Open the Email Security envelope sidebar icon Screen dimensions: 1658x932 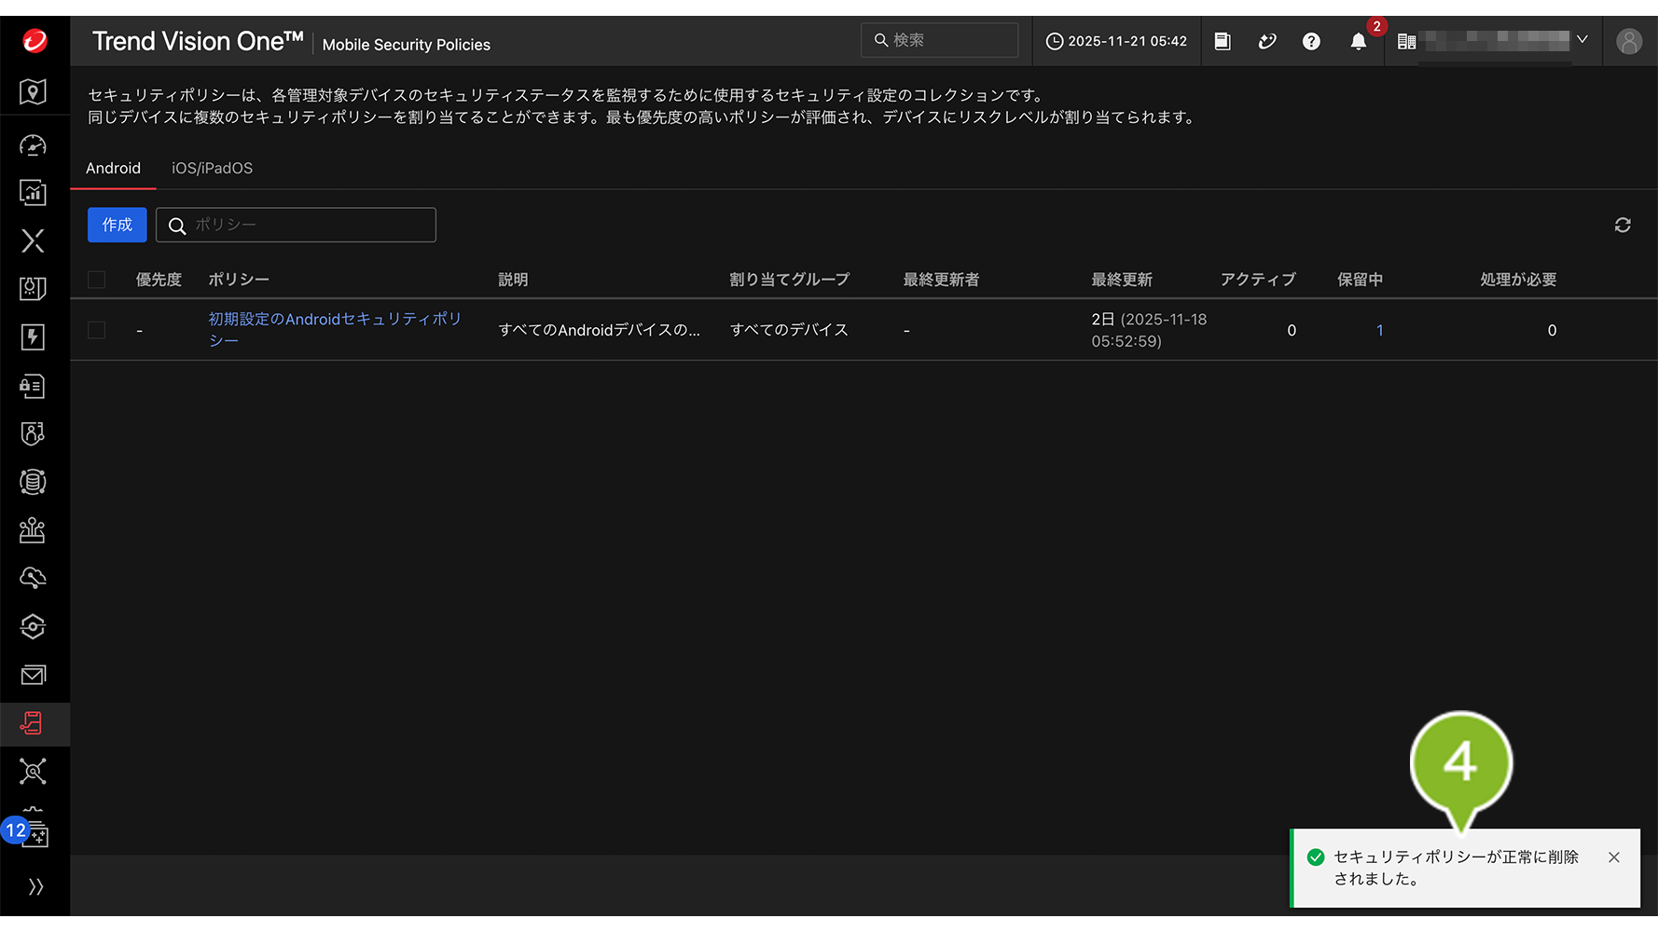pos(33,675)
